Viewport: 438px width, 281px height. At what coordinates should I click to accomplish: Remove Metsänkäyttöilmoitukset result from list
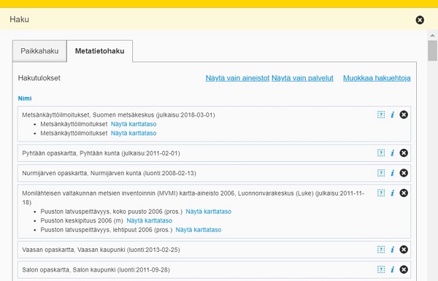coord(404,115)
